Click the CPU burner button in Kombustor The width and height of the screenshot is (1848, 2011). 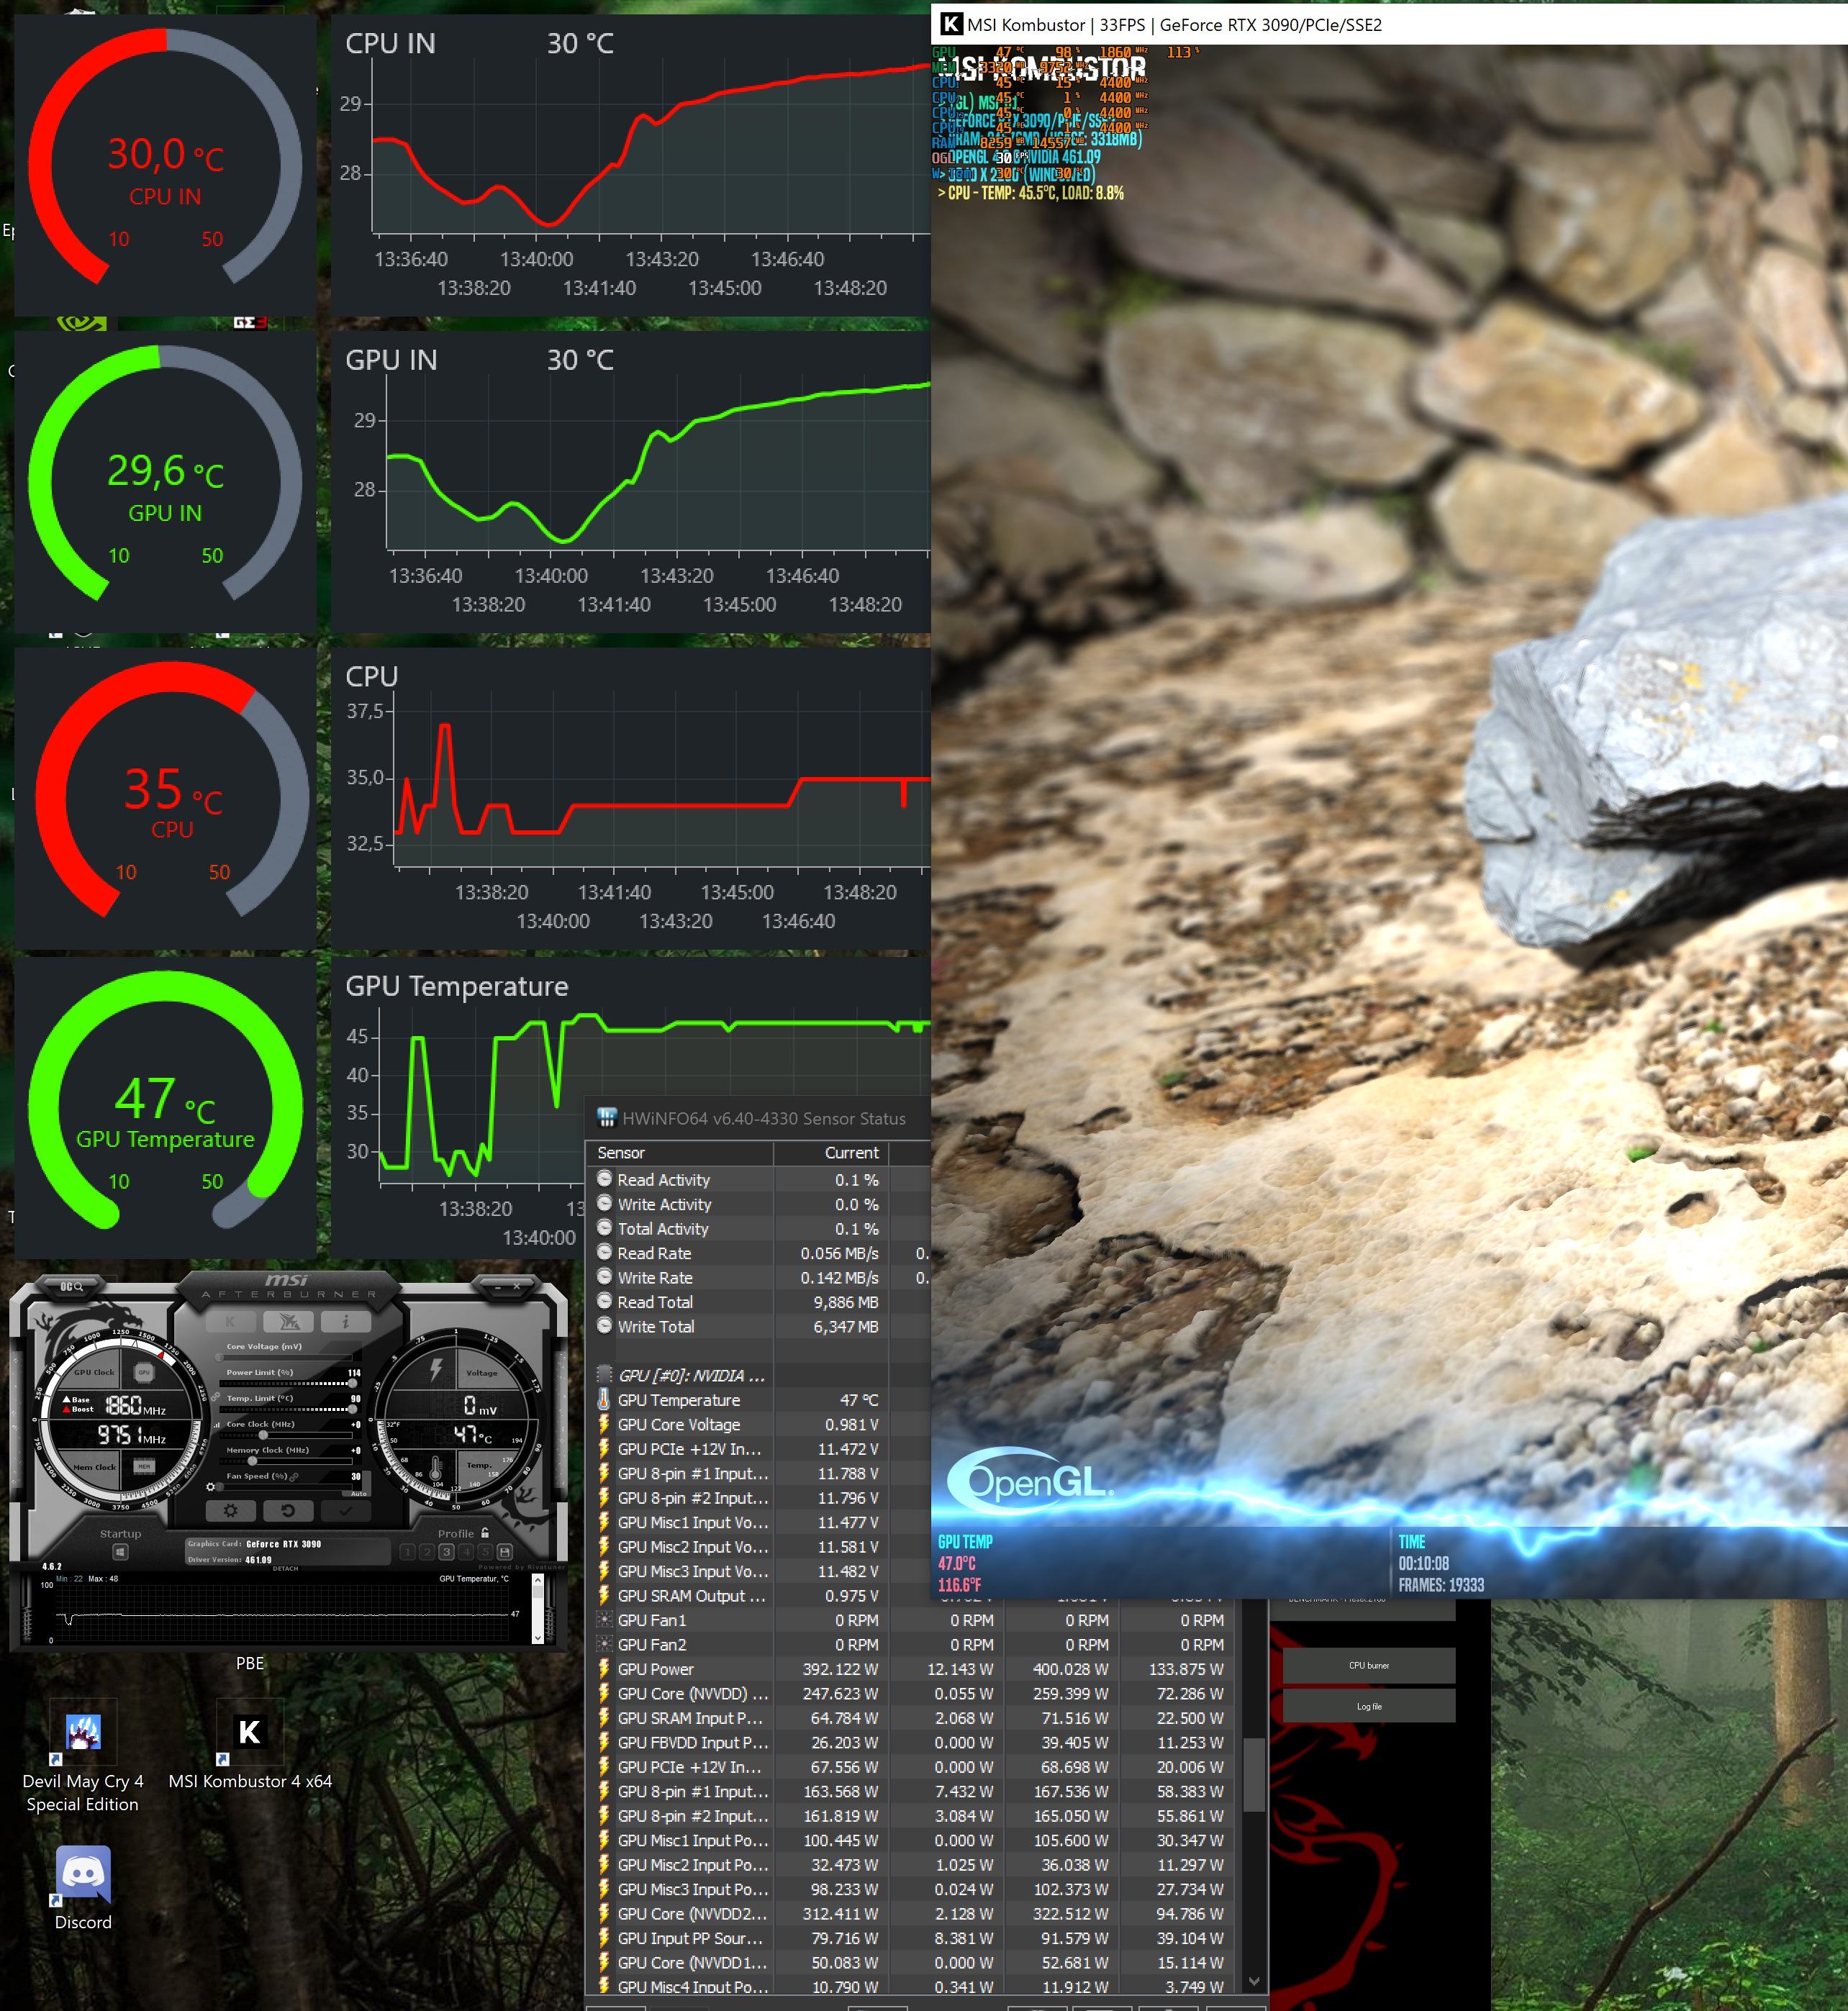click(x=1369, y=1665)
